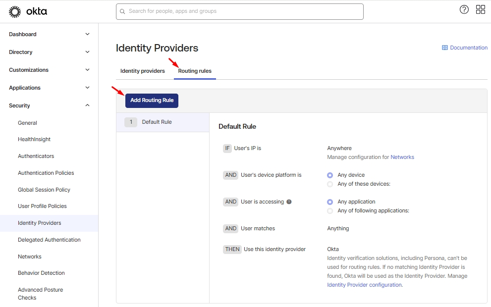The height and width of the screenshot is (307, 491).
Task: Select the 'Any device' radio option
Action: [330, 175]
